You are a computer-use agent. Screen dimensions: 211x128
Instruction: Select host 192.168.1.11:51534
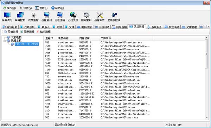[27, 44]
